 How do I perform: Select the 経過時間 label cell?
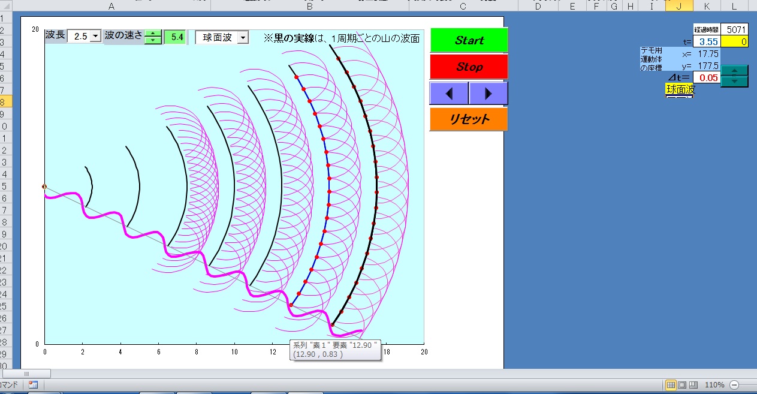coord(707,29)
